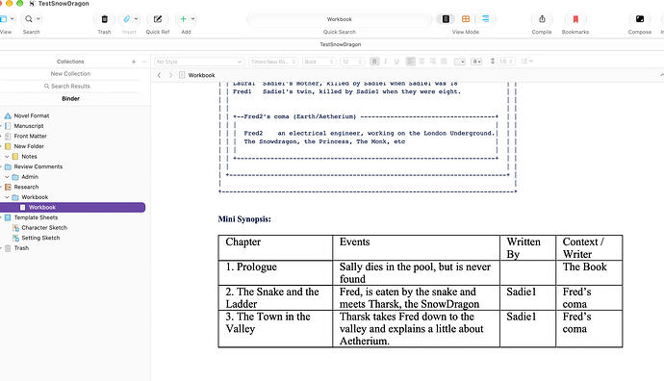Align text right

coord(433,62)
